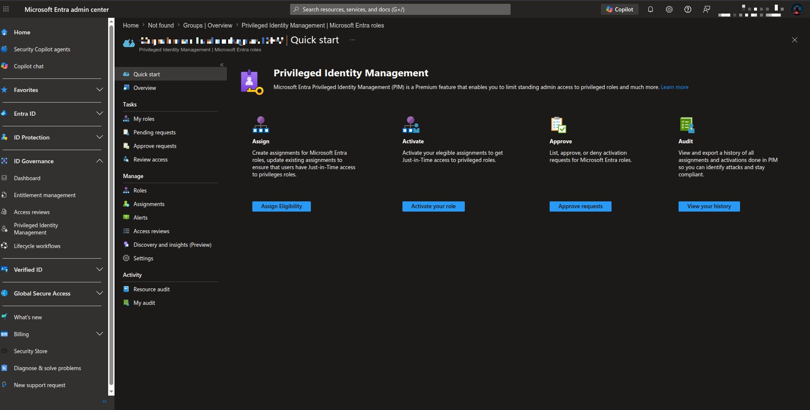Collapse the ID Governance section
Screen dimensions: 810x410
pos(100,161)
